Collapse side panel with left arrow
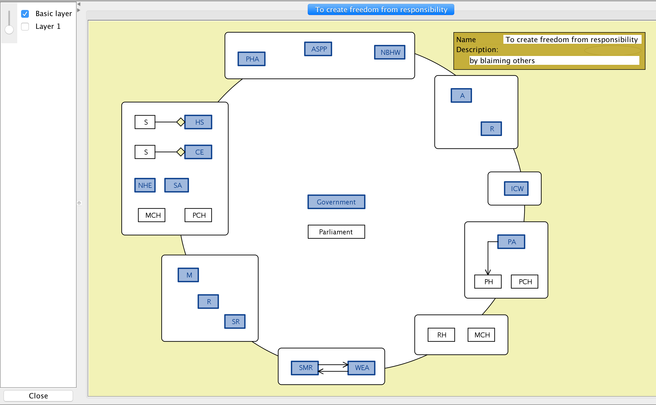The image size is (656, 405). [x=79, y=4]
